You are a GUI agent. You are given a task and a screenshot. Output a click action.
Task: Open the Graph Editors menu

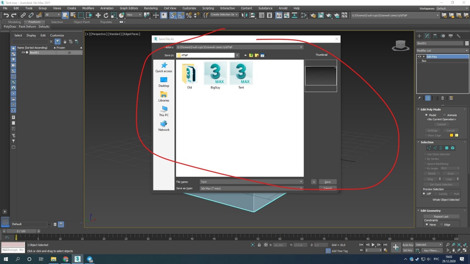[129, 8]
